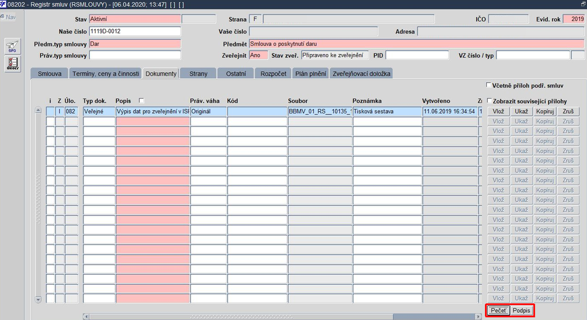Click the window restore icon at top right

click(583, 4)
